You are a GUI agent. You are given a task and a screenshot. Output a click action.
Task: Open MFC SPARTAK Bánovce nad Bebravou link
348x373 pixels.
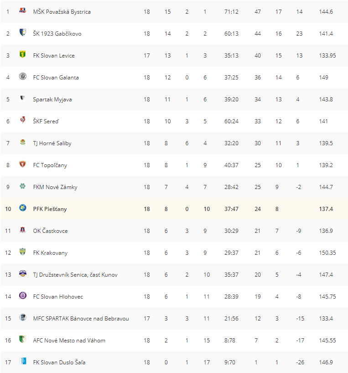click(81, 318)
